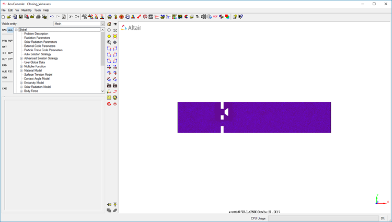Expand the Material Model node

pyautogui.click(x=21, y=71)
